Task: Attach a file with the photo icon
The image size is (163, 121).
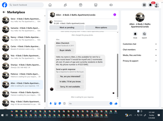Action: [55, 103]
